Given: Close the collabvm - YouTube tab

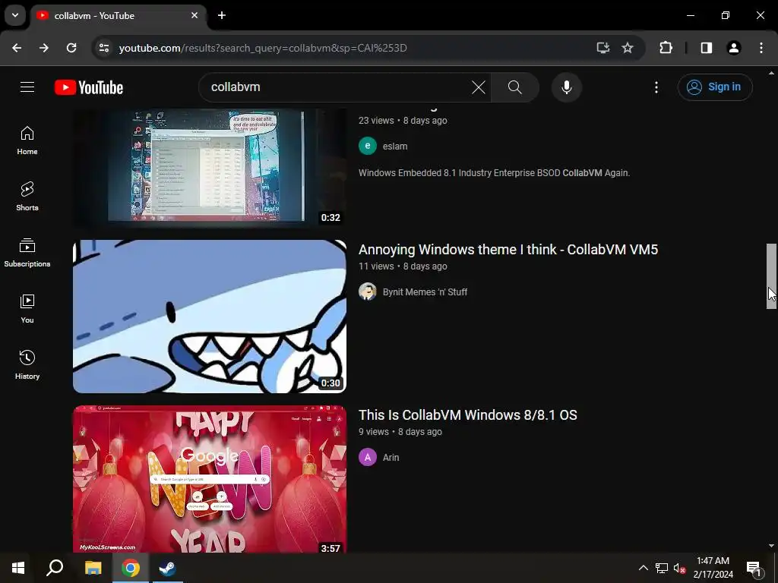Looking at the screenshot, I should 194,15.
